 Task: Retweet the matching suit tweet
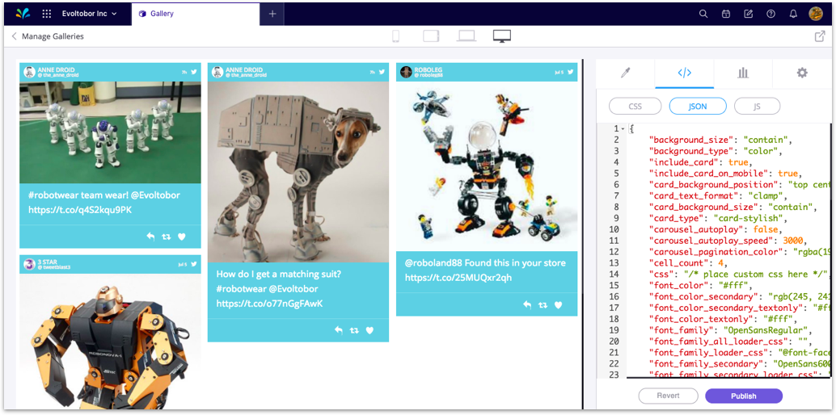point(354,330)
